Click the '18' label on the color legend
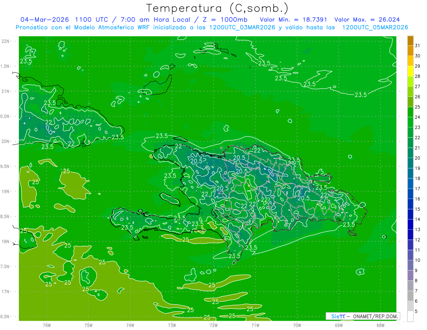The image size is (427, 330). point(418,178)
